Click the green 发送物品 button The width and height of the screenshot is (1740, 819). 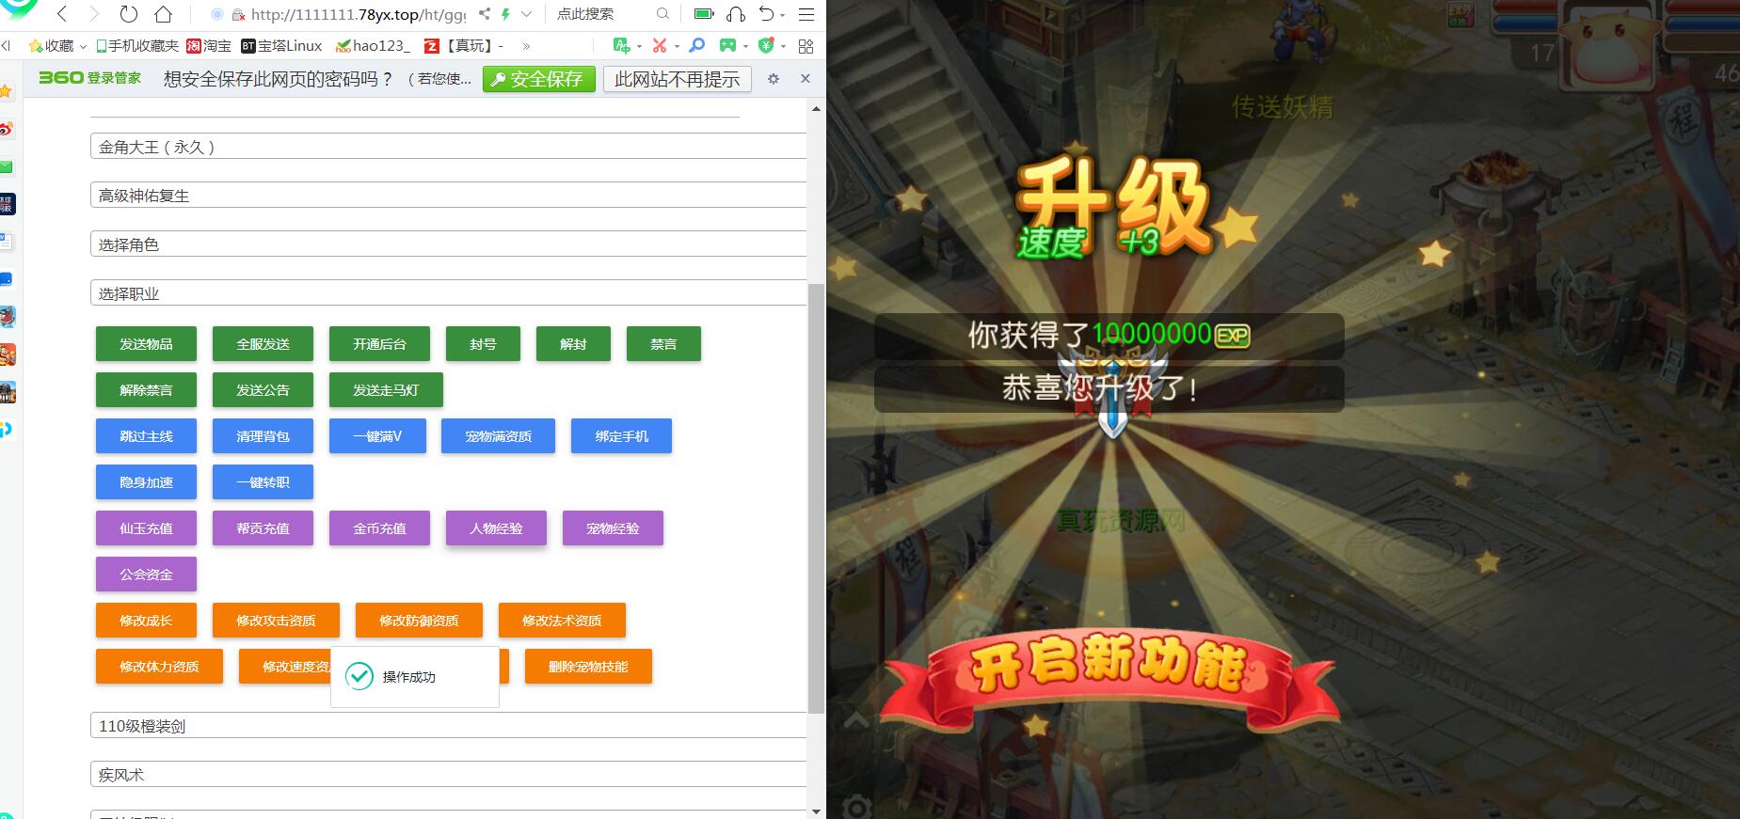[x=146, y=344]
